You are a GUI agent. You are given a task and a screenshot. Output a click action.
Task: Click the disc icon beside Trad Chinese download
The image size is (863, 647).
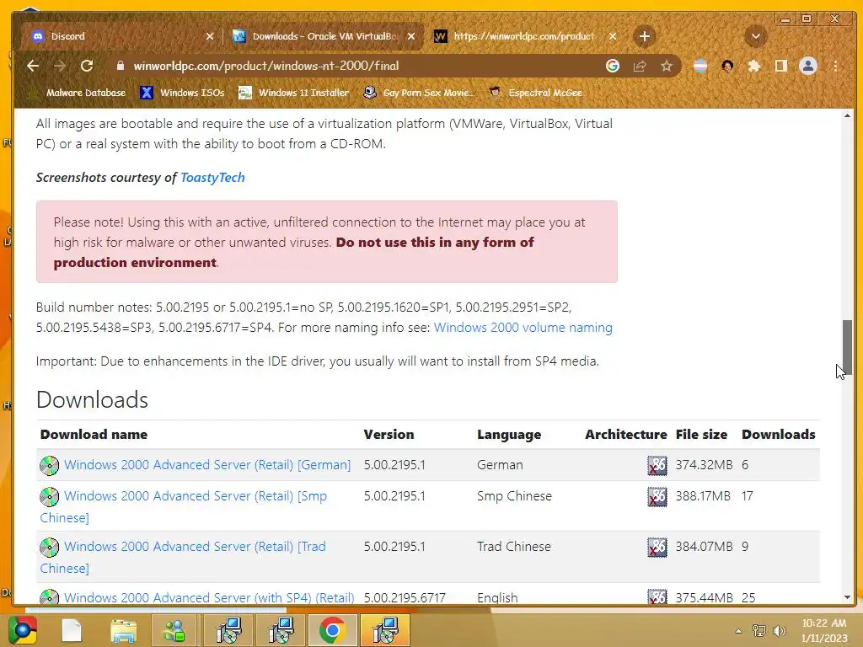click(49, 548)
